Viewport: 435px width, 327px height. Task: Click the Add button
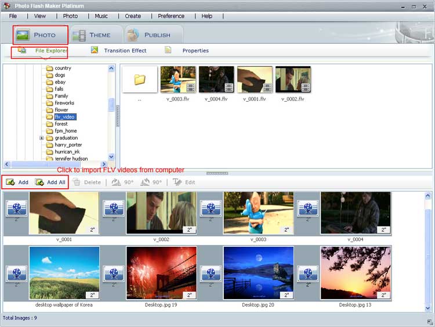pyautogui.click(x=17, y=182)
